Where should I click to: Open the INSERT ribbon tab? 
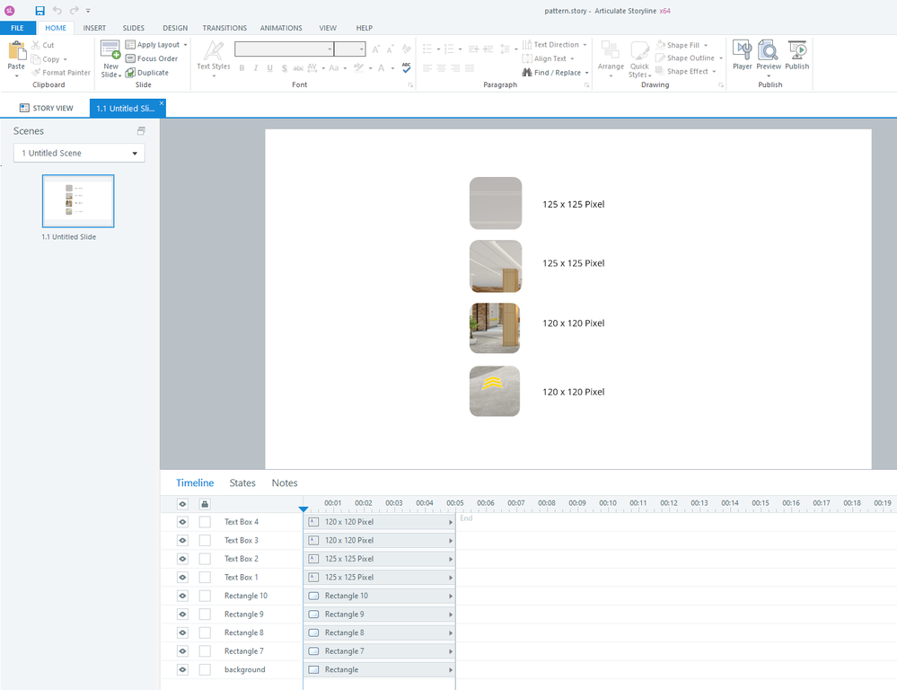point(94,28)
